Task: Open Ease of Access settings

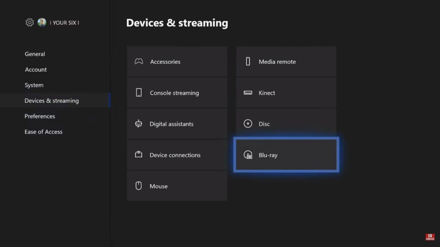Action: point(43,132)
